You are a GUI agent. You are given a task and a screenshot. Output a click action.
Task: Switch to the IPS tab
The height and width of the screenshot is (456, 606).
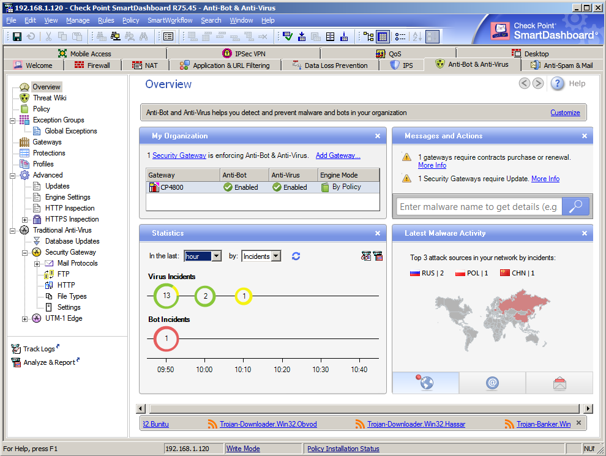point(402,64)
